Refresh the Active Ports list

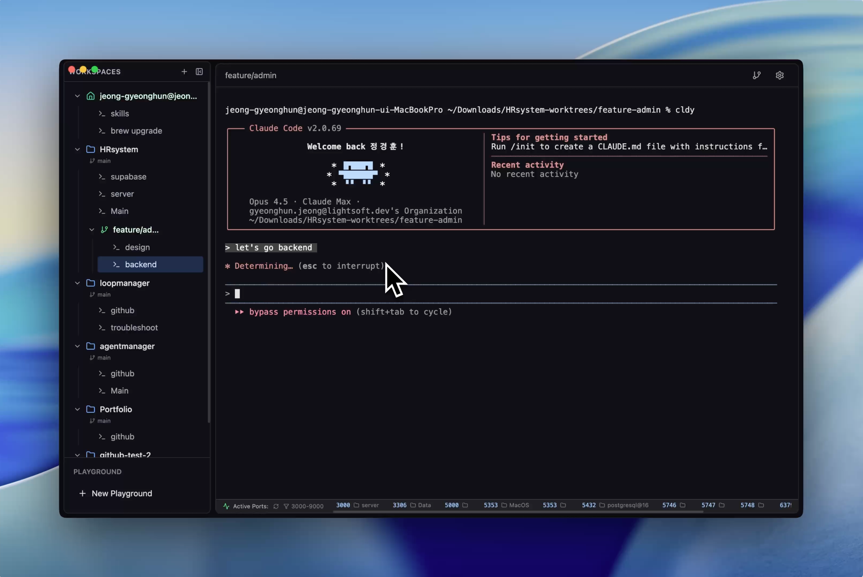pyautogui.click(x=276, y=506)
